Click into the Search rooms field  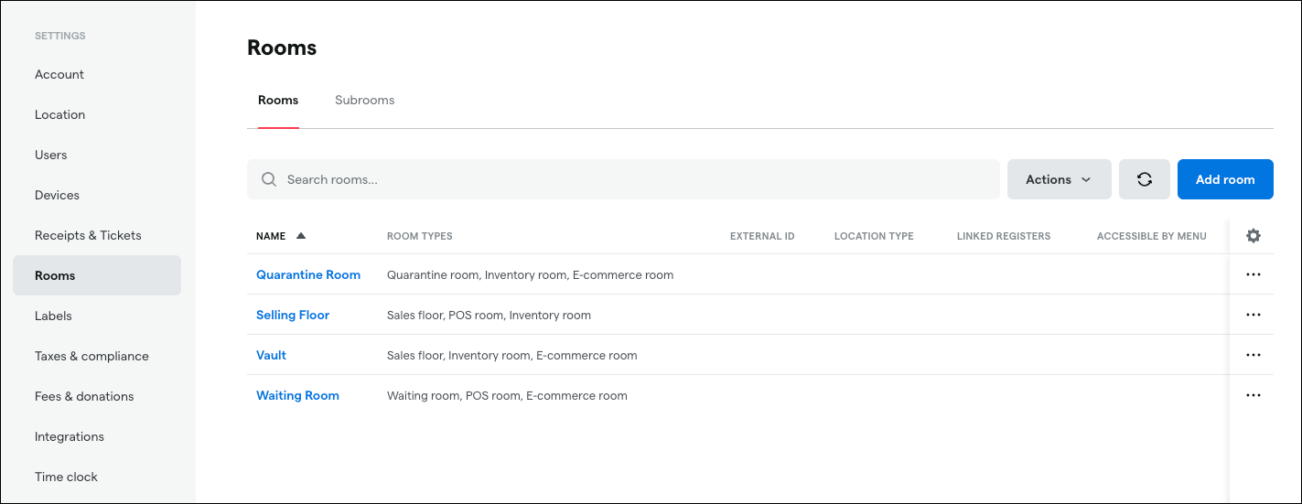pos(631,179)
